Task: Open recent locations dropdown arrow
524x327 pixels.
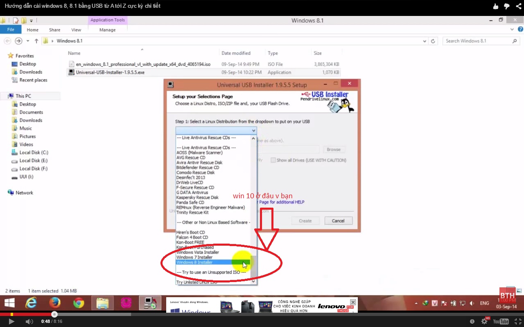Action: 28,41
